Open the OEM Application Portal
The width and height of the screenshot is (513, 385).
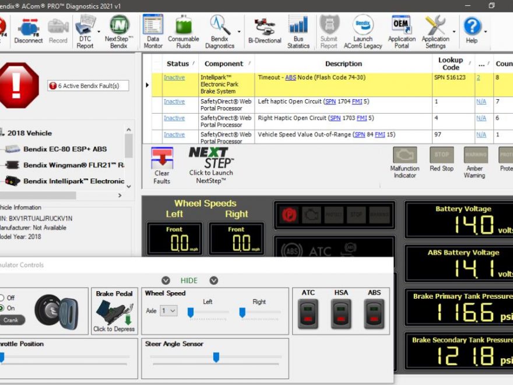[x=402, y=33]
